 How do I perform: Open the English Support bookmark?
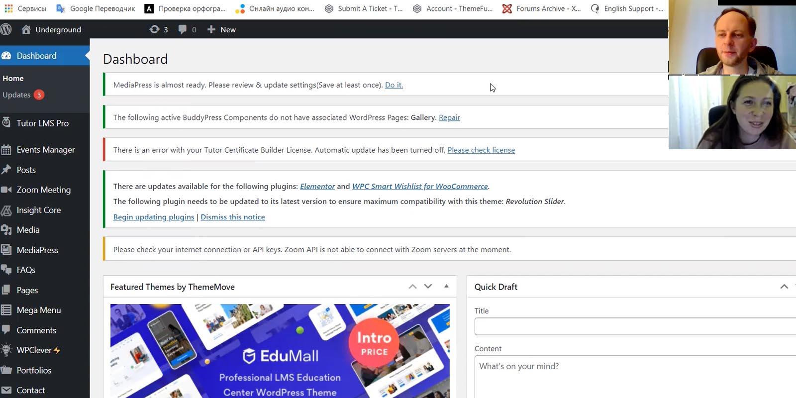[x=627, y=8]
